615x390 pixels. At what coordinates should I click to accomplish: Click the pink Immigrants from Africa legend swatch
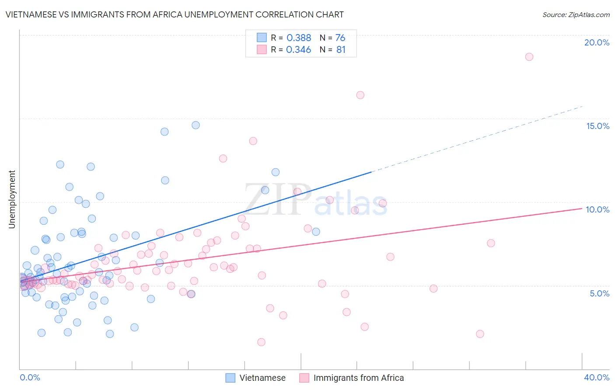[x=304, y=378]
